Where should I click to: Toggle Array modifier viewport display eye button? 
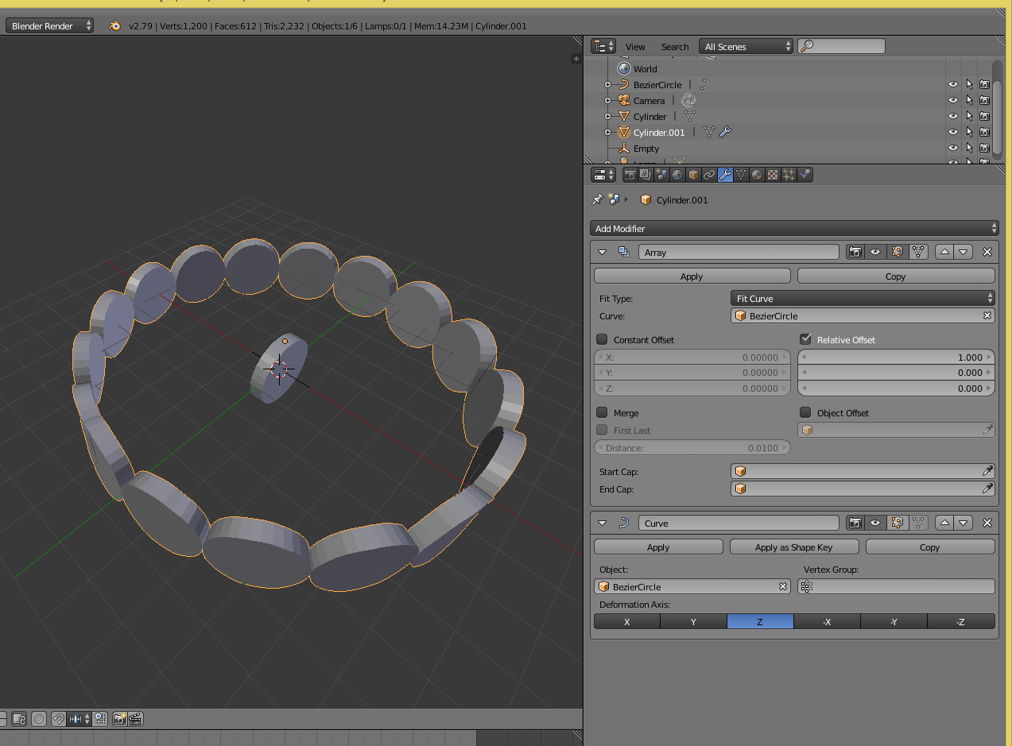pyautogui.click(x=875, y=252)
